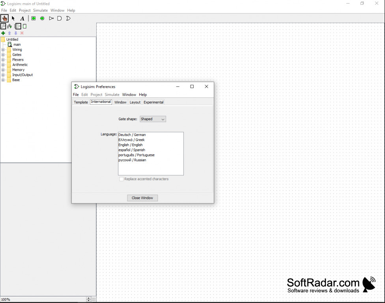Click the Plexers folder icon
385x303 pixels.
pyautogui.click(x=9, y=60)
